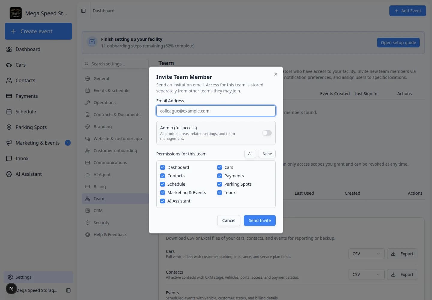
Task: Click the Branding palette icon in settings
Action: pos(88,127)
